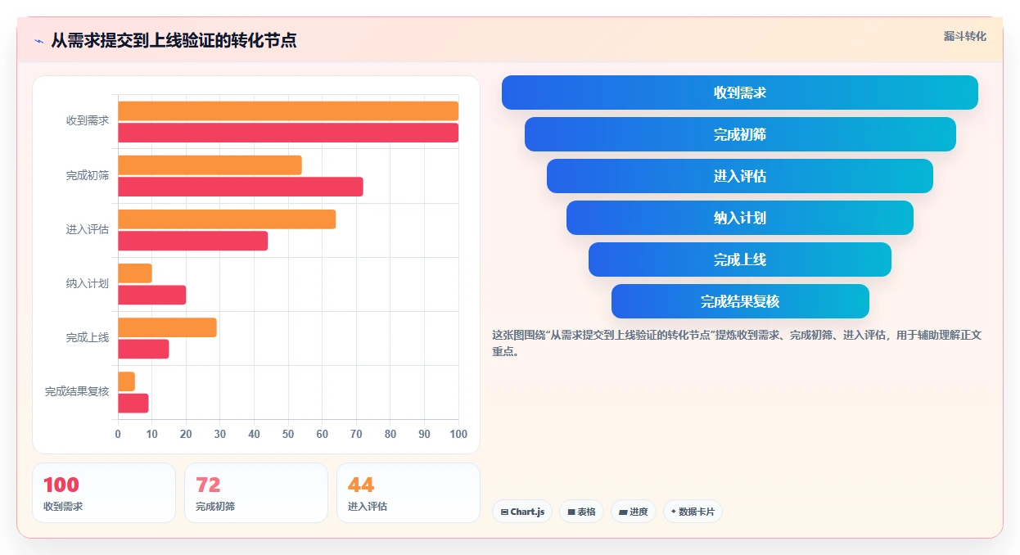Click the x-axis tick label 70
The image size is (1020, 555).
(356, 434)
